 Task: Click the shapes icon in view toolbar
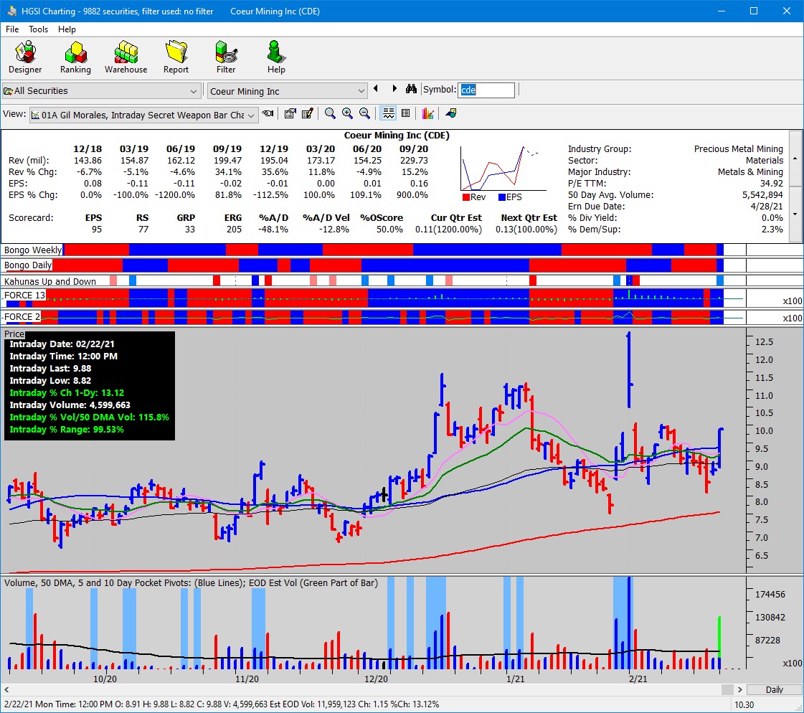pyautogui.click(x=451, y=114)
